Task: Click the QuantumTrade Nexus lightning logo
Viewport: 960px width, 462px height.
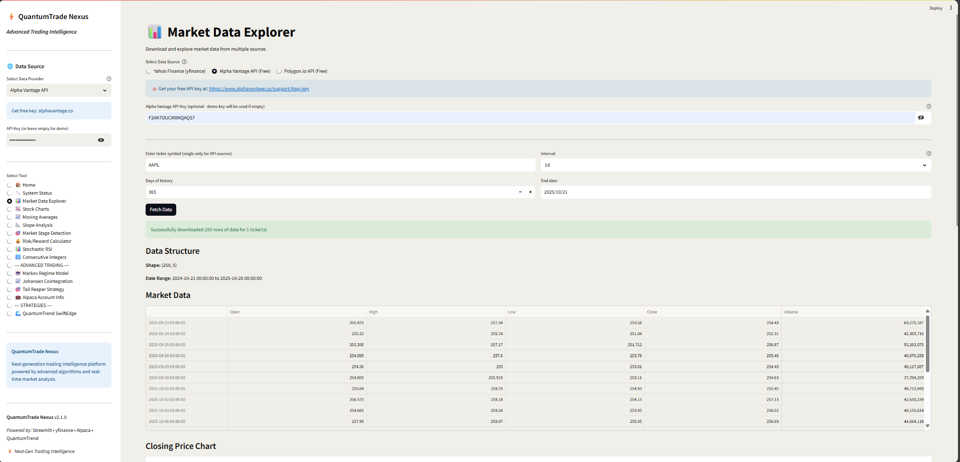Action: [x=11, y=17]
